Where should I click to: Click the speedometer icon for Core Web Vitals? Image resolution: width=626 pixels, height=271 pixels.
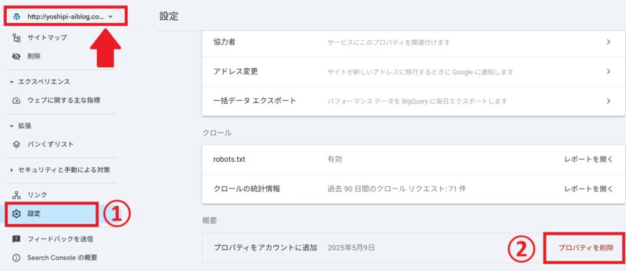point(17,101)
